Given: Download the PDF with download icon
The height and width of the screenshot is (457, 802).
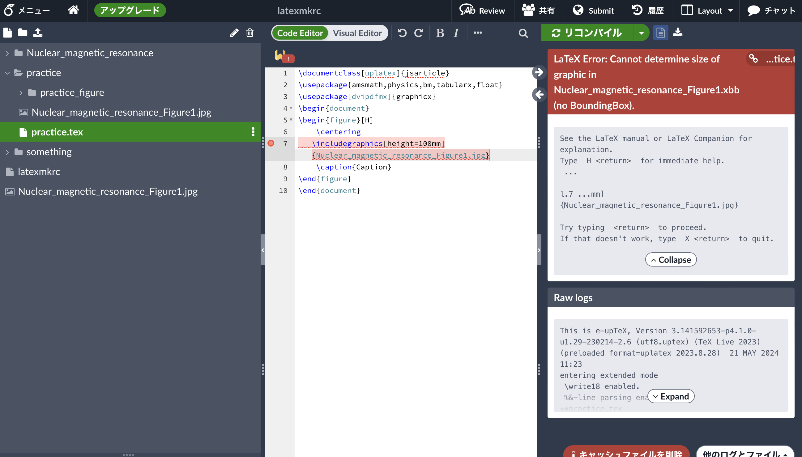Looking at the screenshot, I should click(x=678, y=33).
